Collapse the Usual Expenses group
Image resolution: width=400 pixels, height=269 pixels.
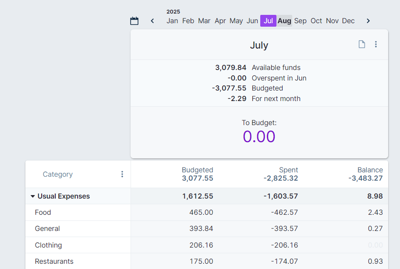(x=32, y=196)
